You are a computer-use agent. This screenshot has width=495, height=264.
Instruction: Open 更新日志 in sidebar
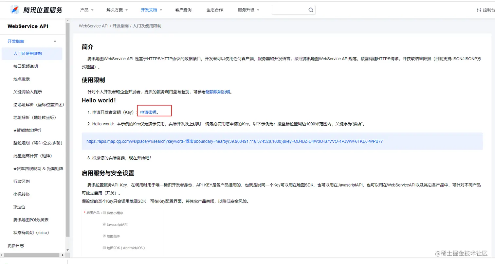16,245
